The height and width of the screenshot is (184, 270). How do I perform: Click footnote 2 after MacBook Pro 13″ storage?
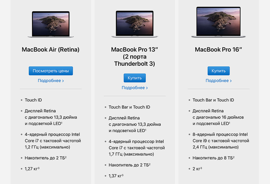click(x=149, y=164)
